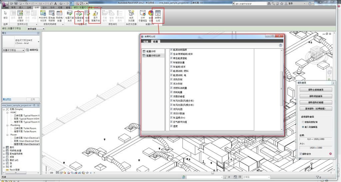
Task: Click the 結果和比較 ribbon tool
Action: coord(158,16)
